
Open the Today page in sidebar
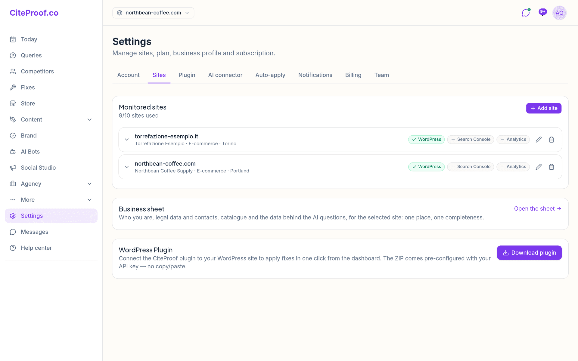point(51,39)
